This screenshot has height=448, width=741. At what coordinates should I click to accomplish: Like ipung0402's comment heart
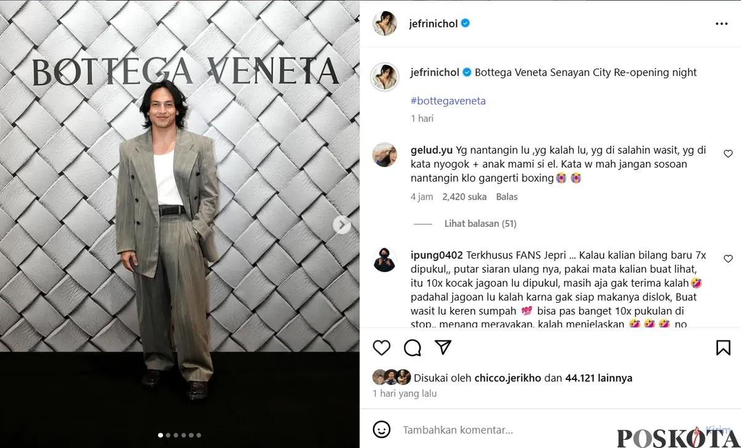tap(728, 259)
